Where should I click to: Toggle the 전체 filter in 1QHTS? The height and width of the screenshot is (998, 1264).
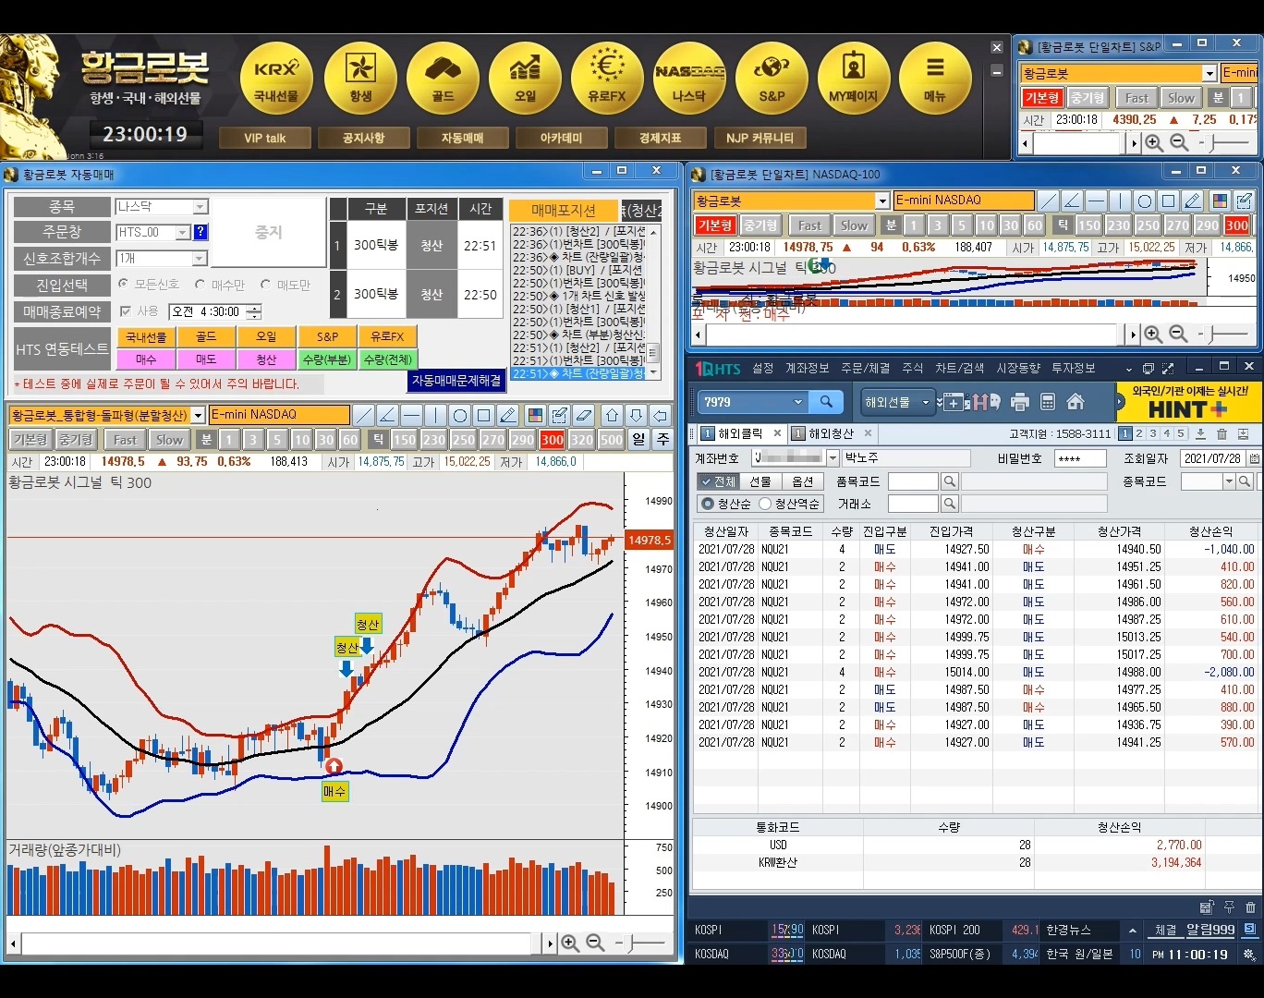[718, 481]
